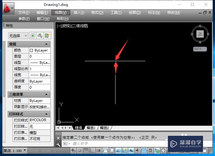The width and height of the screenshot is (215, 156).
Task: Collapse the 常规 section
Action: click(46, 44)
